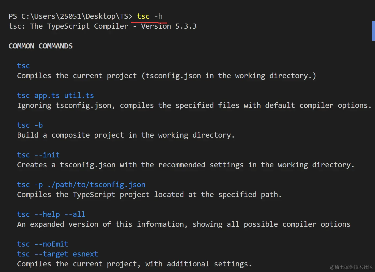375x272 pixels.
Task: Click the tsc -b command line
Action: tap(30, 125)
